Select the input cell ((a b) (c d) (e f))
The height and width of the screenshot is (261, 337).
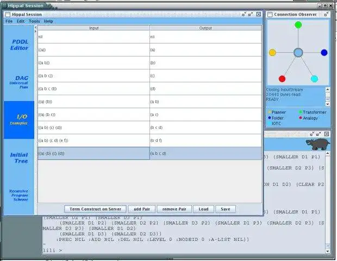pos(93,140)
